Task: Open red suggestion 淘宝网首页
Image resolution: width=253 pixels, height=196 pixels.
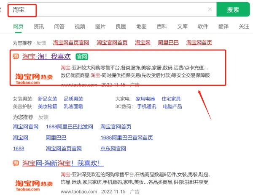Action: tap(199, 42)
